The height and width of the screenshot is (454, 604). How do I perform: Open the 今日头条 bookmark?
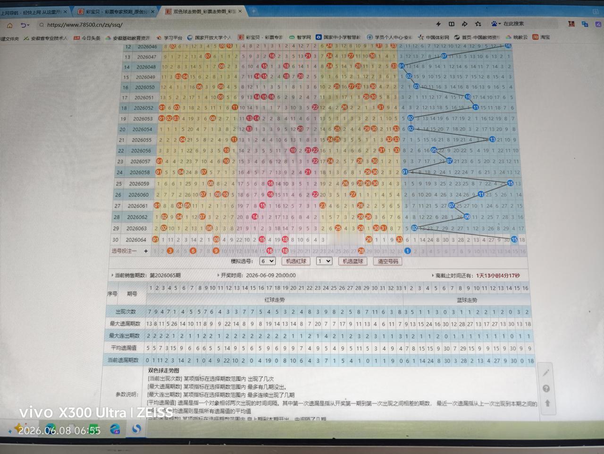pos(87,38)
